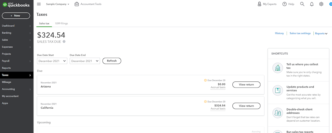Open the notifications bell
This screenshot has width=332, height=133.
312,4
